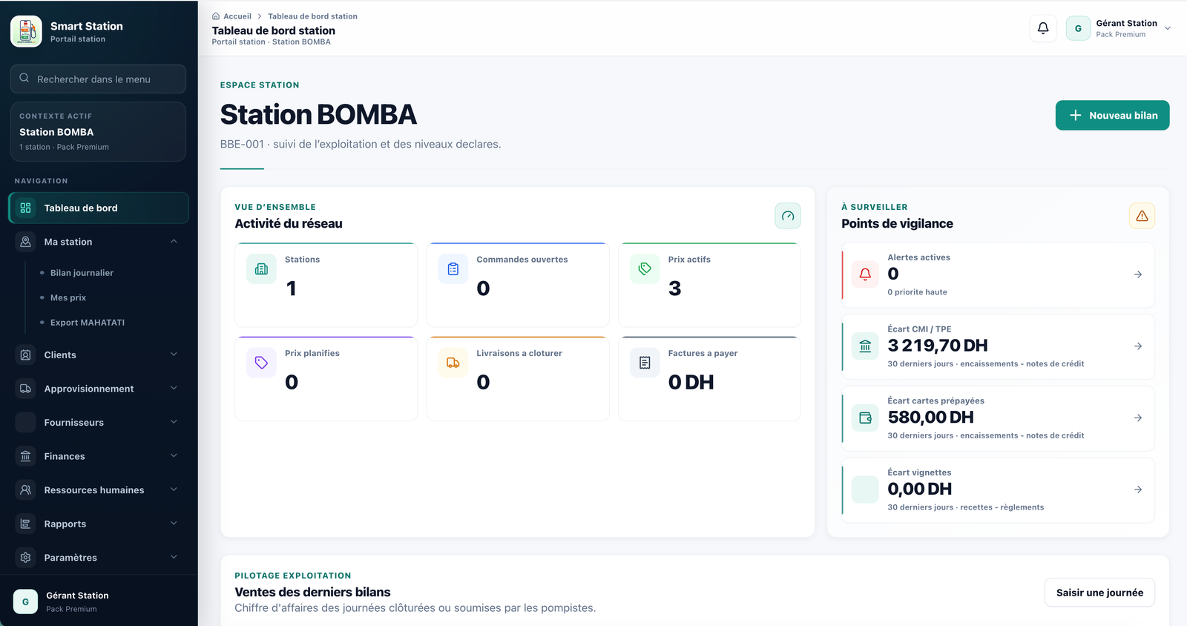Expand the Clients menu section
Viewport: 1187px width, 626px height.
coord(174,355)
